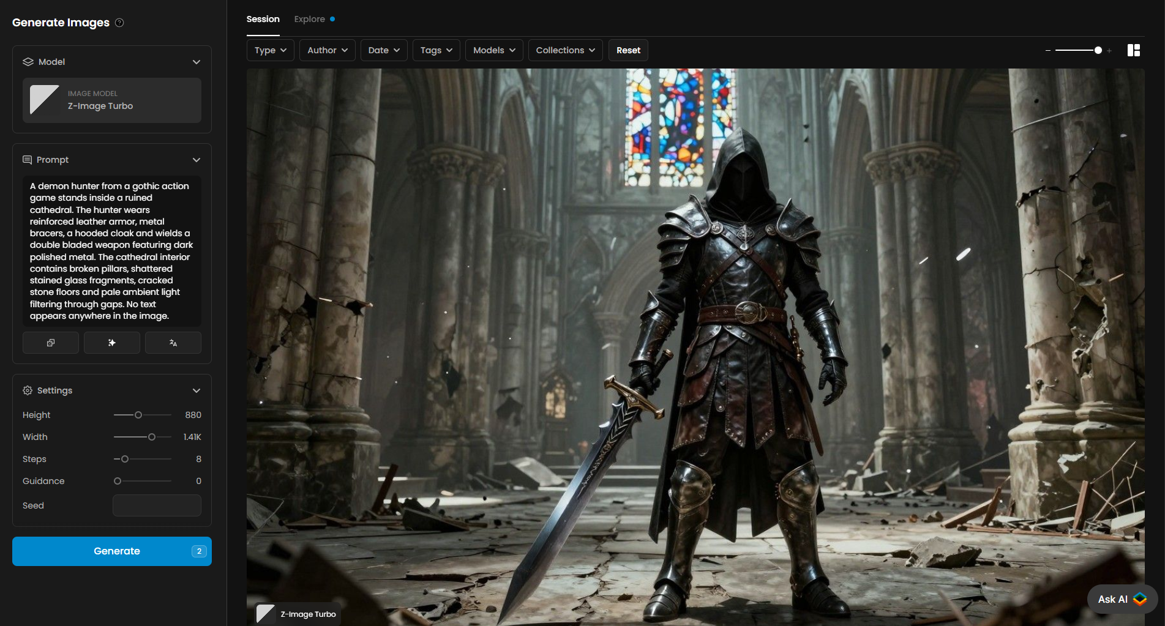Open the Type filter dropdown
Viewport: 1165px width, 626px height.
(271, 50)
